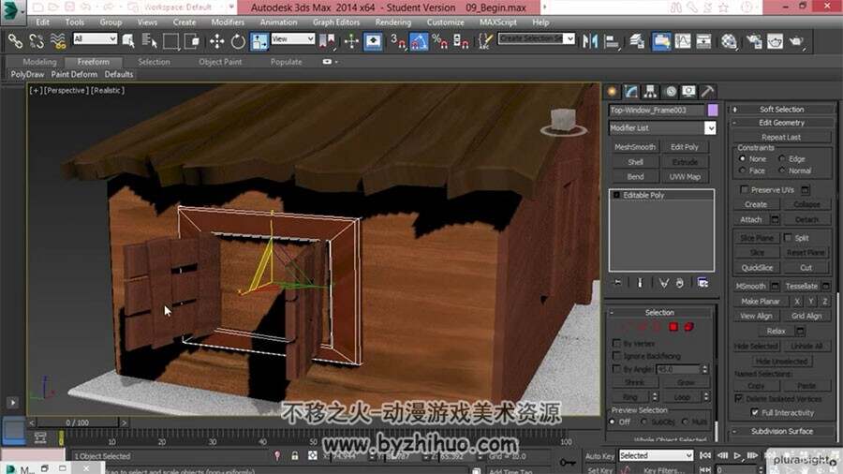The height and width of the screenshot is (474, 843).
Task: Activate the Select and Scale tool
Action: 259,41
